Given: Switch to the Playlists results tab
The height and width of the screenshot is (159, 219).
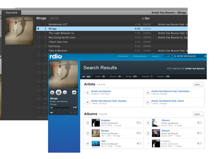Looking at the screenshot, I should click(147, 77).
